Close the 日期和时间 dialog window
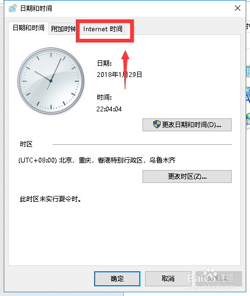Screen dimensions: 250x296 pos(238,8)
